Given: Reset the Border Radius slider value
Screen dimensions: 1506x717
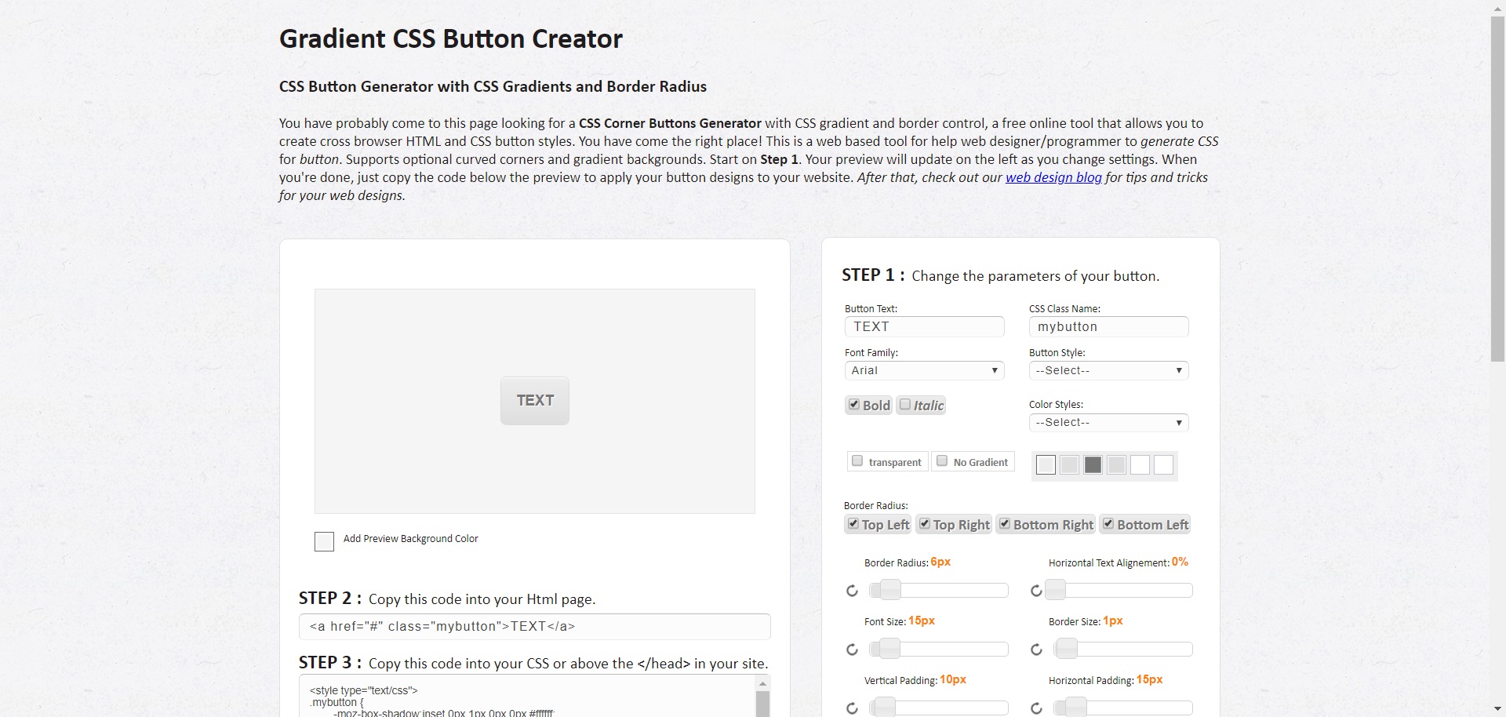Looking at the screenshot, I should point(852,591).
